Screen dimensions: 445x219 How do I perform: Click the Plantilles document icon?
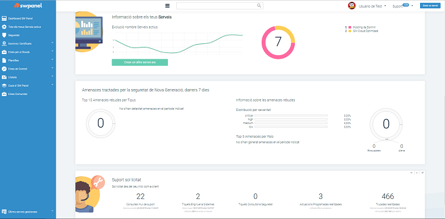click(x=4, y=61)
